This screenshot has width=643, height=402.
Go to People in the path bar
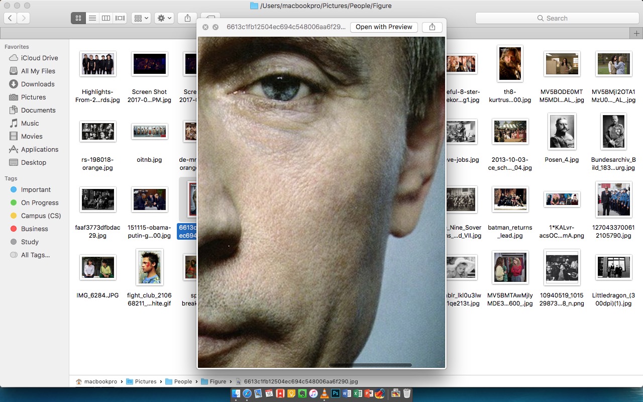(x=179, y=381)
